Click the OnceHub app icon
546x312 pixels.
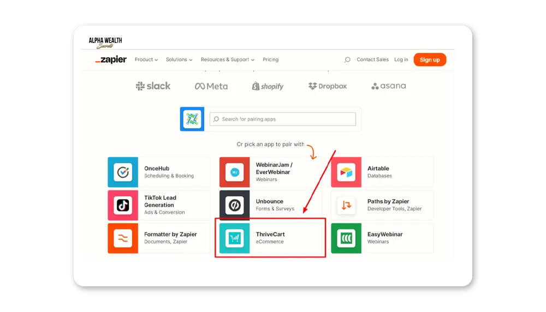tap(123, 172)
